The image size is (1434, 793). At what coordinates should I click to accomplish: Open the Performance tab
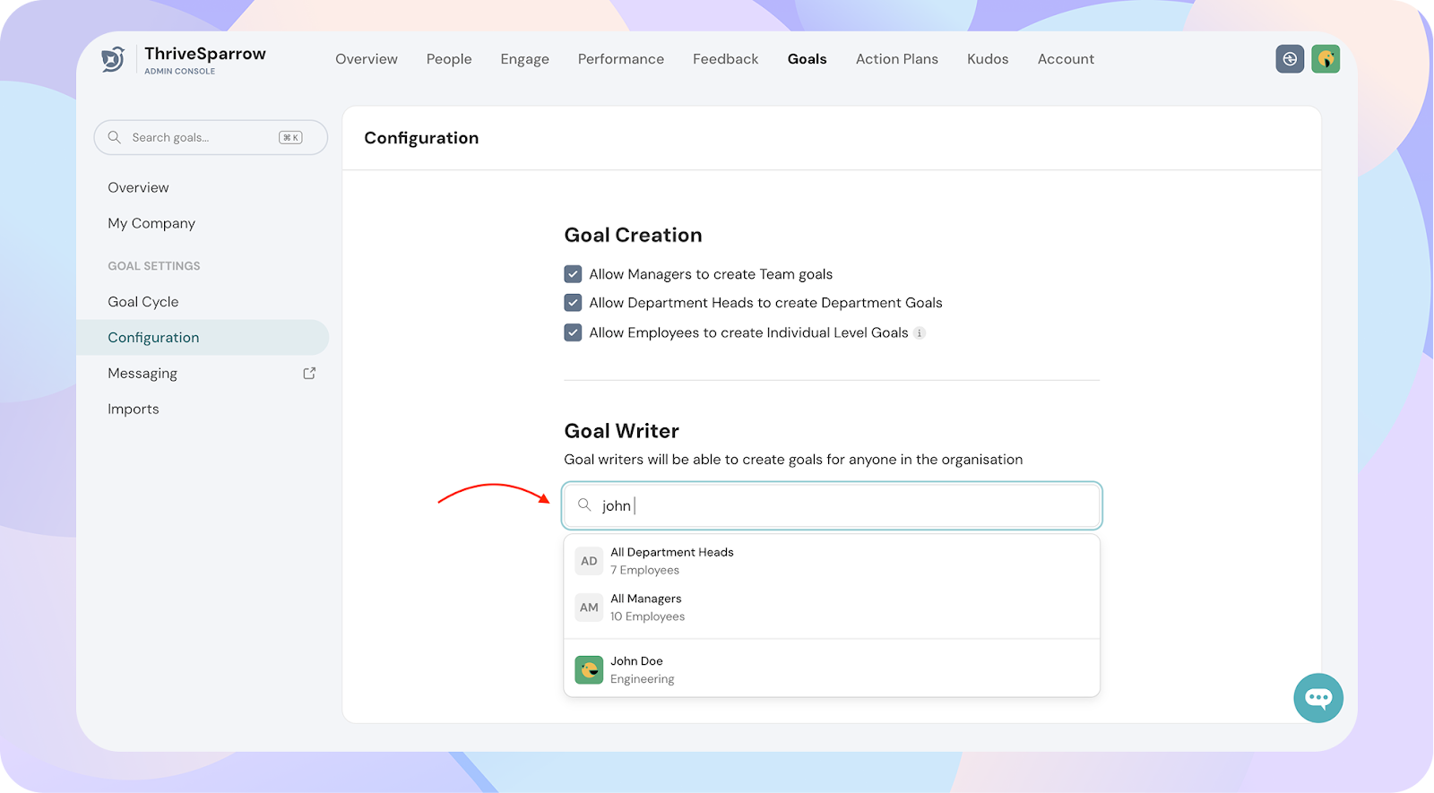pos(621,59)
